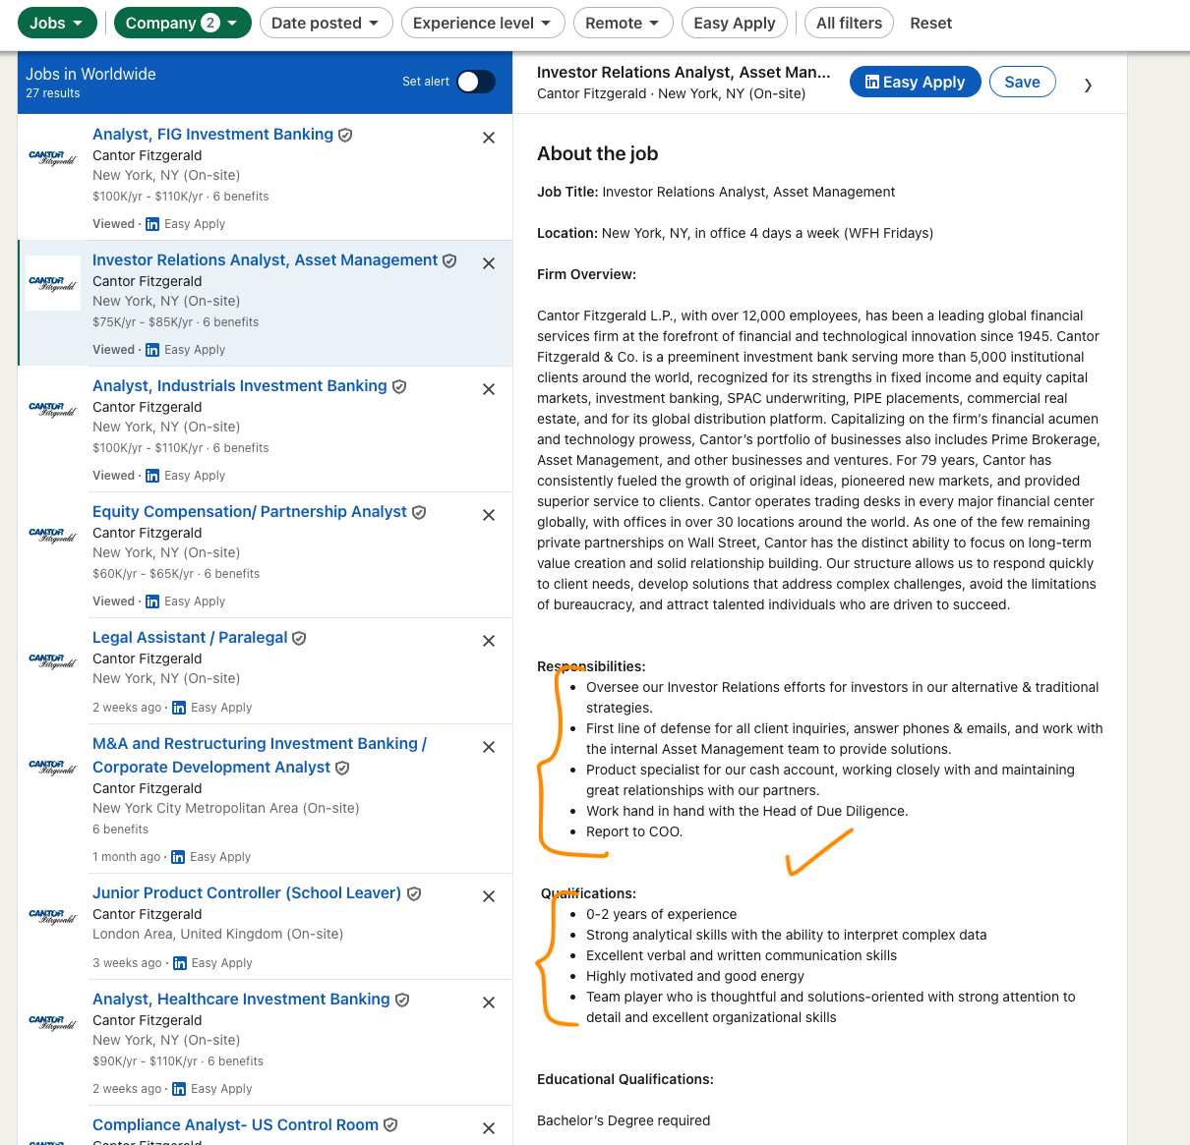
Task: Click the blue Easy Apply button in job header
Action: point(915,82)
